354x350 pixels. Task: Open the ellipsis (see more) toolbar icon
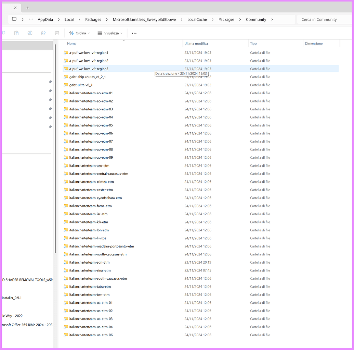click(134, 33)
